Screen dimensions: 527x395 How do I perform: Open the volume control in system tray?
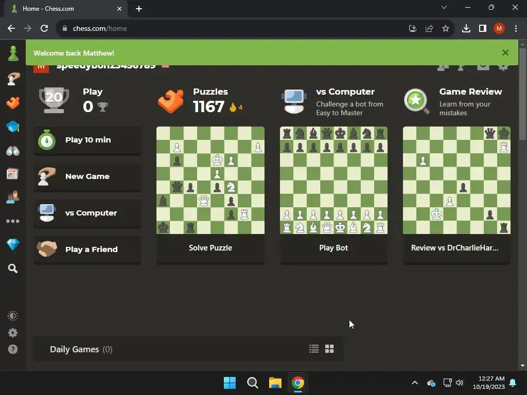(x=460, y=383)
